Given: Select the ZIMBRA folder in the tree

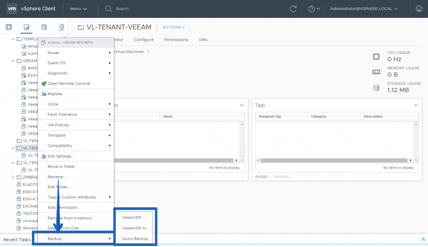Looking at the screenshot, I should (27, 177).
